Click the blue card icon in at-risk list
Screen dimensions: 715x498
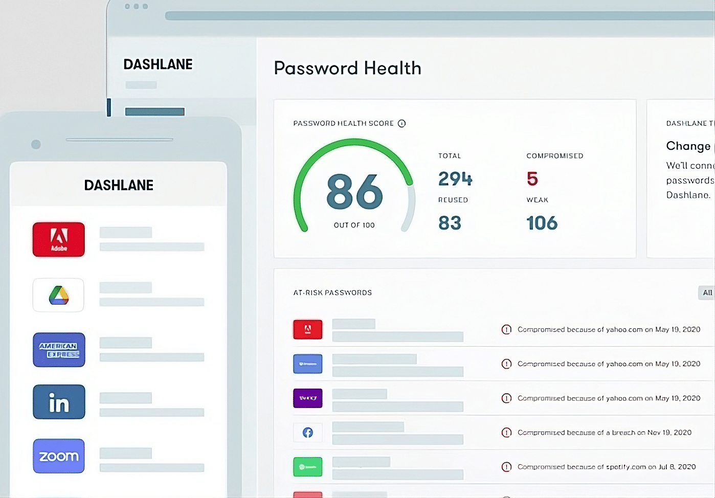click(x=308, y=364)
